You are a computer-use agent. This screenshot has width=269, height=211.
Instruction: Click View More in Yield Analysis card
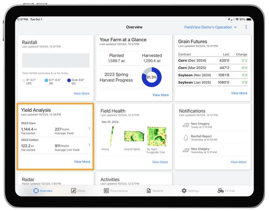tap(82, 162)
